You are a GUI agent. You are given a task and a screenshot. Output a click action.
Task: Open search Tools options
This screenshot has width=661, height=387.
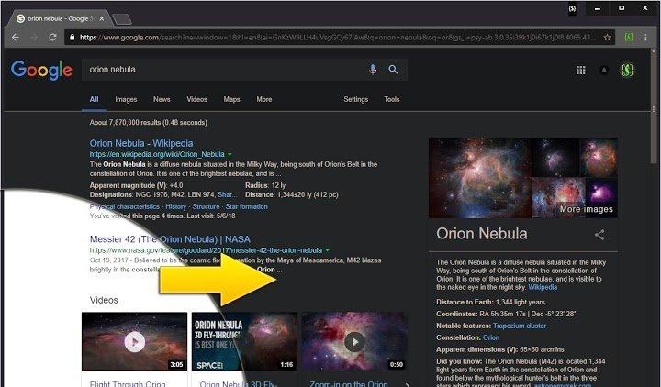point(392,99)
